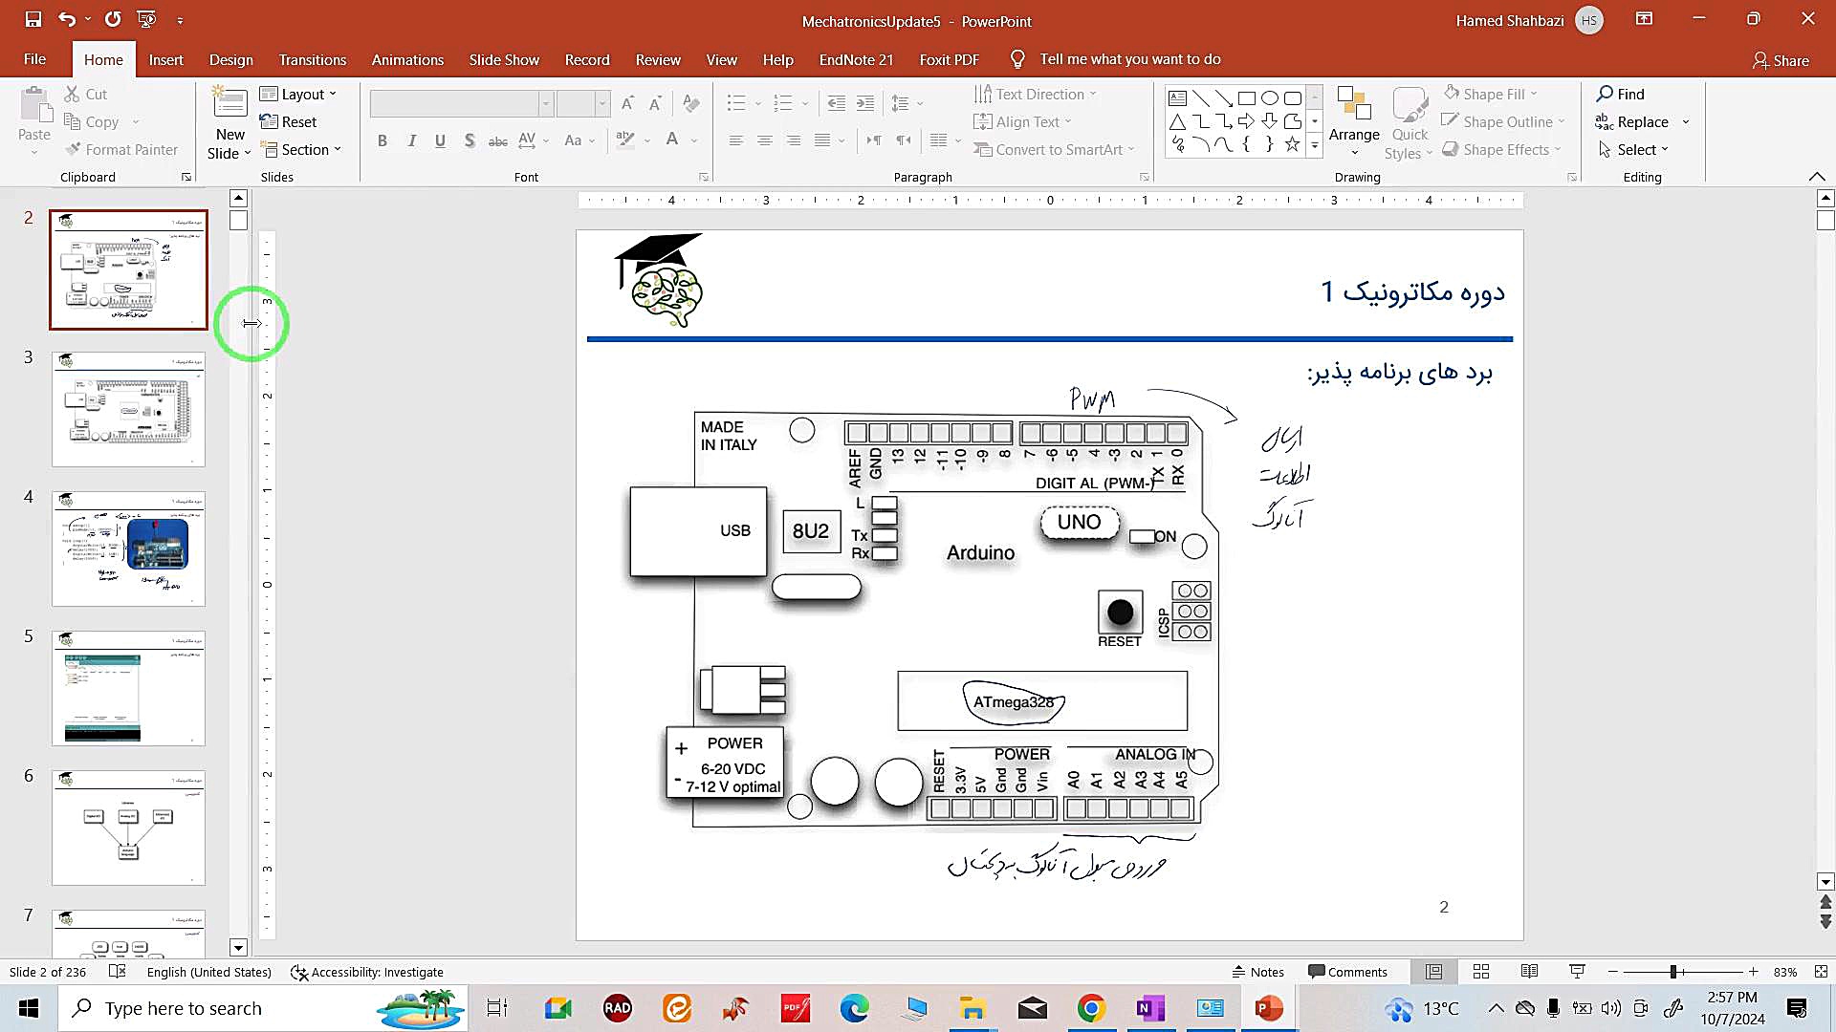Viewport: 1836px width, 1032px height.
Task: Switch to Reading view
Action: [x=1529, y=972]
